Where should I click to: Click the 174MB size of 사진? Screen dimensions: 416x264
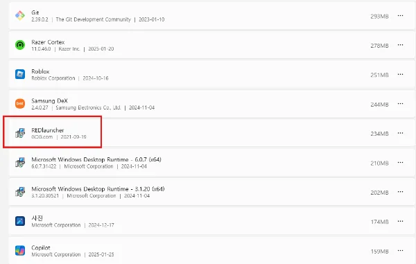(x=380, y=222)
